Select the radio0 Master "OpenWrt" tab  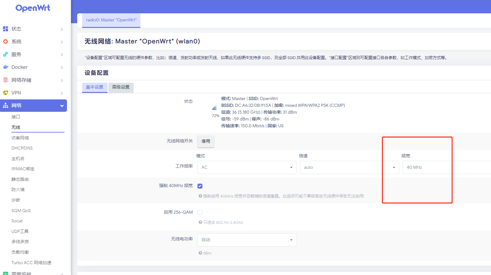point(111,20)
